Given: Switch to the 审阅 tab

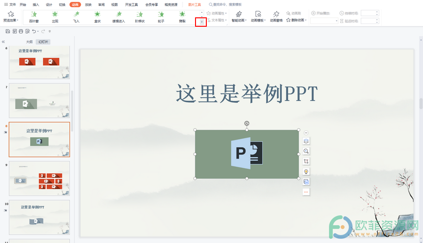Looking at the screenshot, I should click(x=102, y=5).
